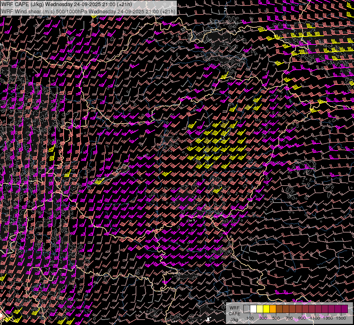Pick the bright yellow legend color box

pyautogui.click(x=266, y=309)
